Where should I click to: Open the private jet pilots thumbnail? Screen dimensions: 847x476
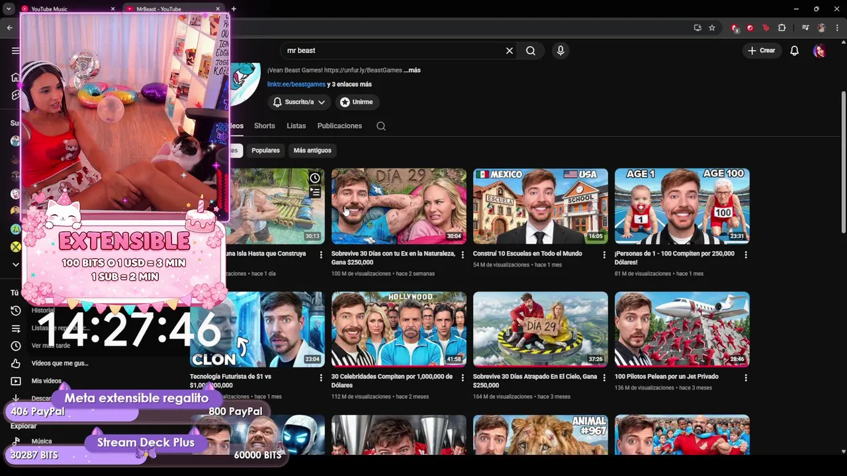[682, 329]
